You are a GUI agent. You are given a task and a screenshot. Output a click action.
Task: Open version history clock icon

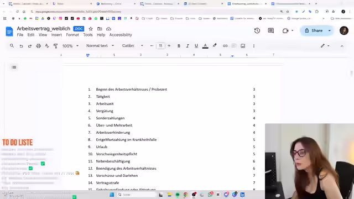pyautogui.click(x=257, y=30)
